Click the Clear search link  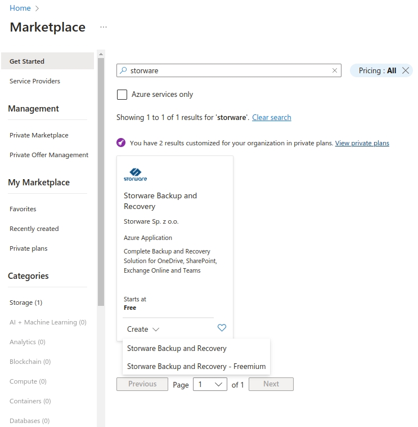pos(271,117)
